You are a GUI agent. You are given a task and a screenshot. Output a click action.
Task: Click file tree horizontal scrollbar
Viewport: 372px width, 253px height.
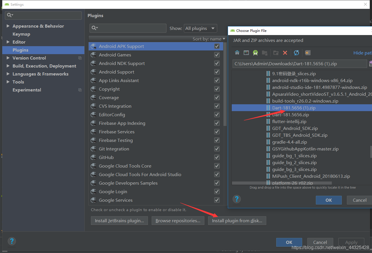[282, 183]
